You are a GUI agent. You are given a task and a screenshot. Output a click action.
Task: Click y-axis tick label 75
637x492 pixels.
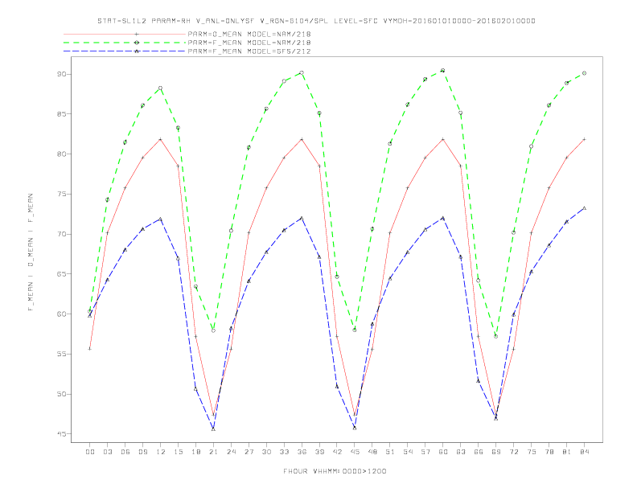coord(62,194)
